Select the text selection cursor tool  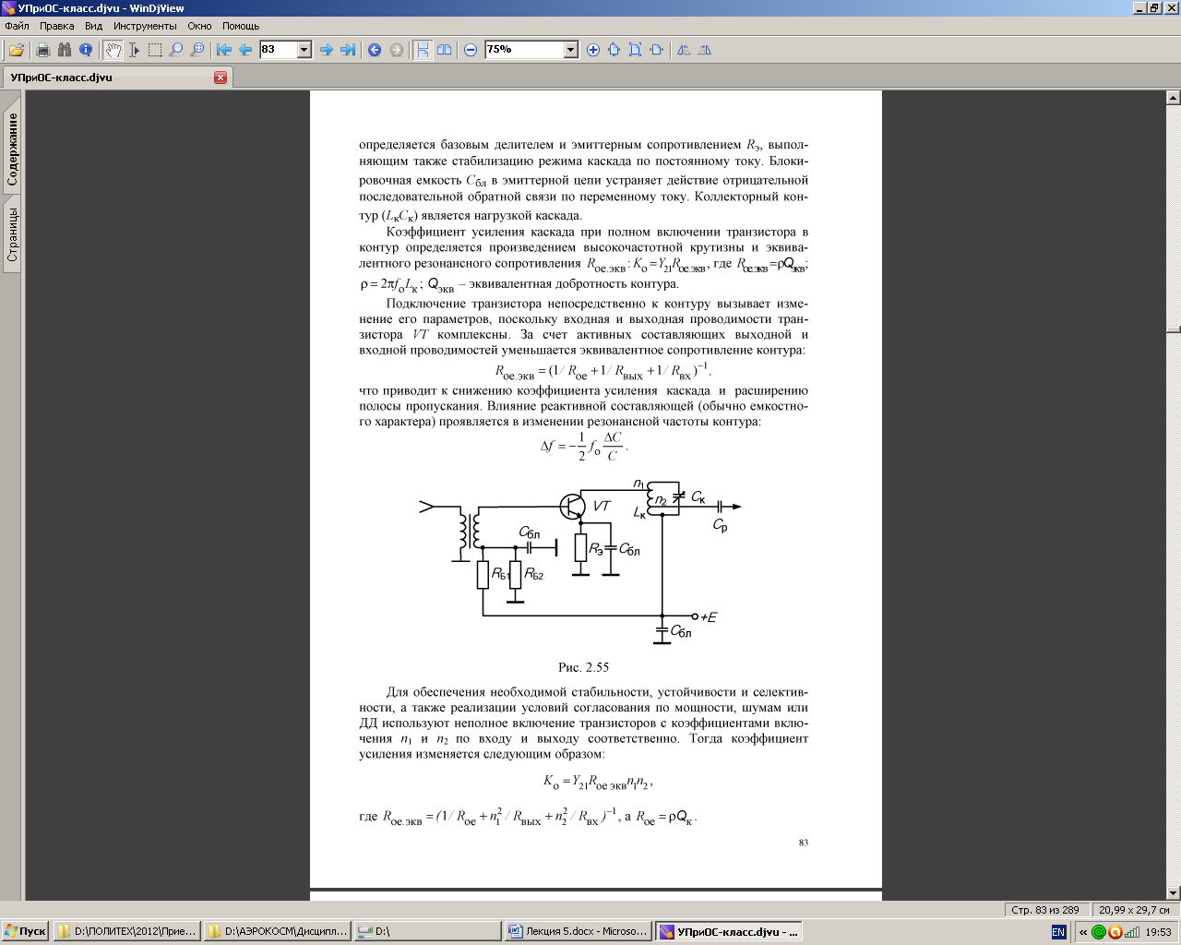point(134,50)
